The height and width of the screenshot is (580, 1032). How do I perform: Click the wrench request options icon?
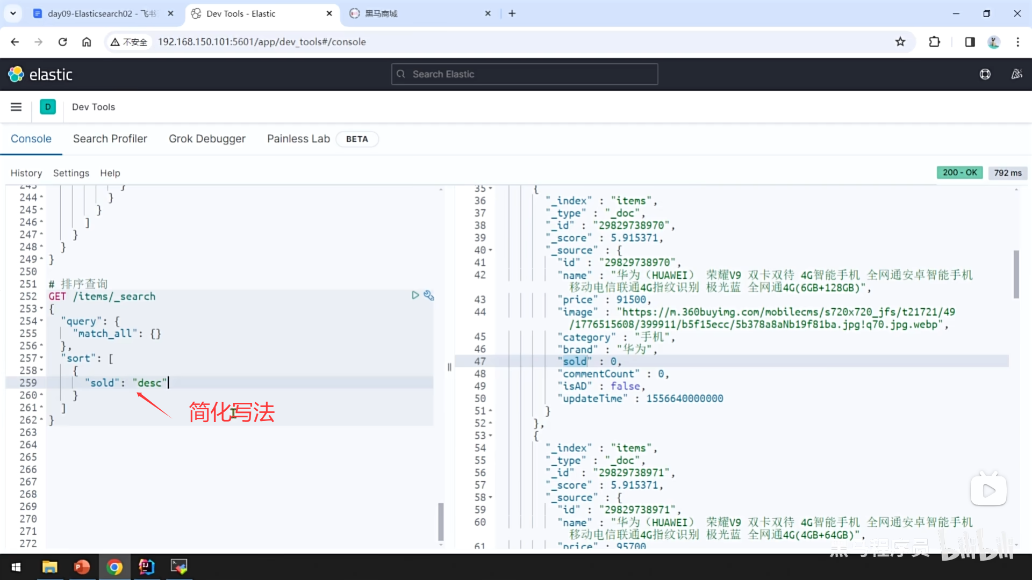428,295
